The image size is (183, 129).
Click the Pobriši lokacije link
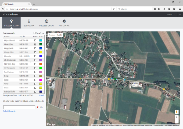tap(9, 111)
